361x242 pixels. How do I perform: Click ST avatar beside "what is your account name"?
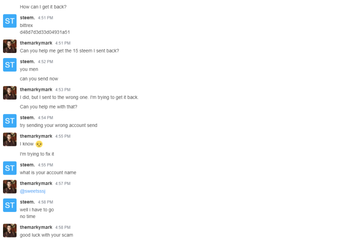(x=10, y=168)
